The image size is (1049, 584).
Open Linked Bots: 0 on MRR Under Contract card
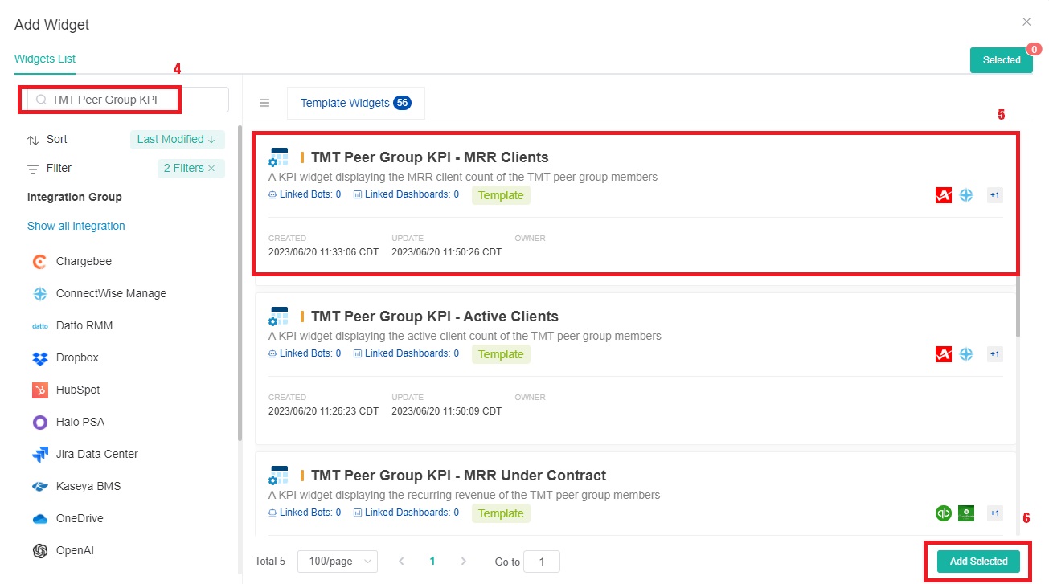click(x=305, y=513)
